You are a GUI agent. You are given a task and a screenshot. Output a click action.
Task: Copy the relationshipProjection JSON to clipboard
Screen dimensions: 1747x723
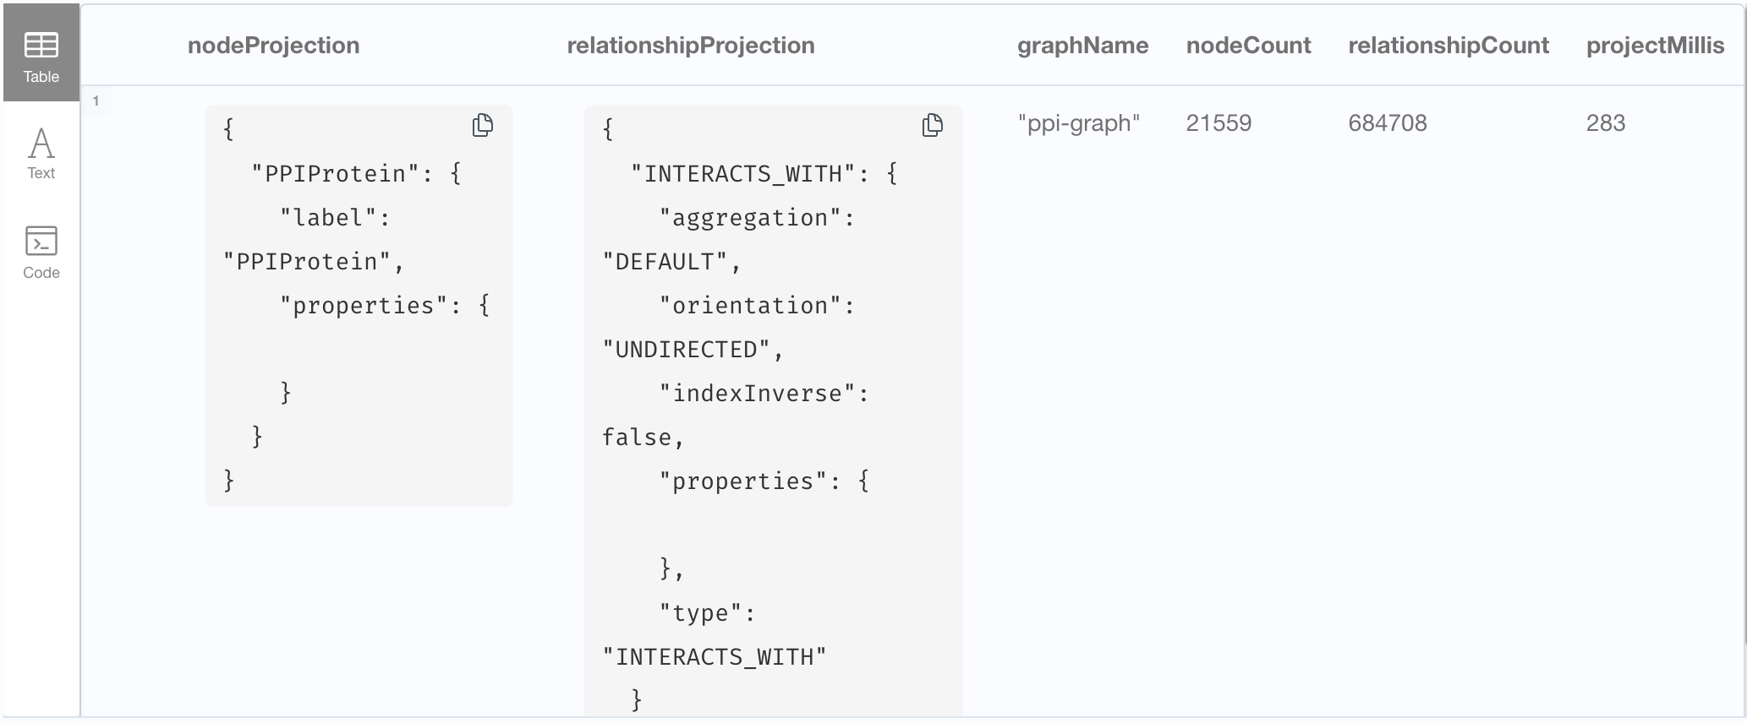click(x=933, y=126)
